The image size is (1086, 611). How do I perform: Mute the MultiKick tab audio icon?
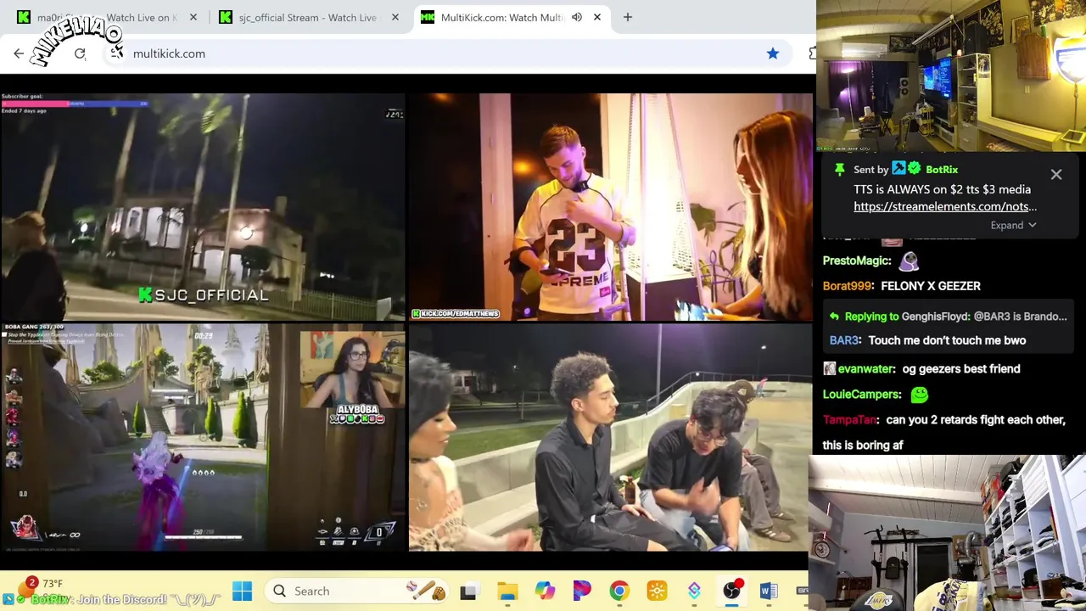click(x=577, y=17)
